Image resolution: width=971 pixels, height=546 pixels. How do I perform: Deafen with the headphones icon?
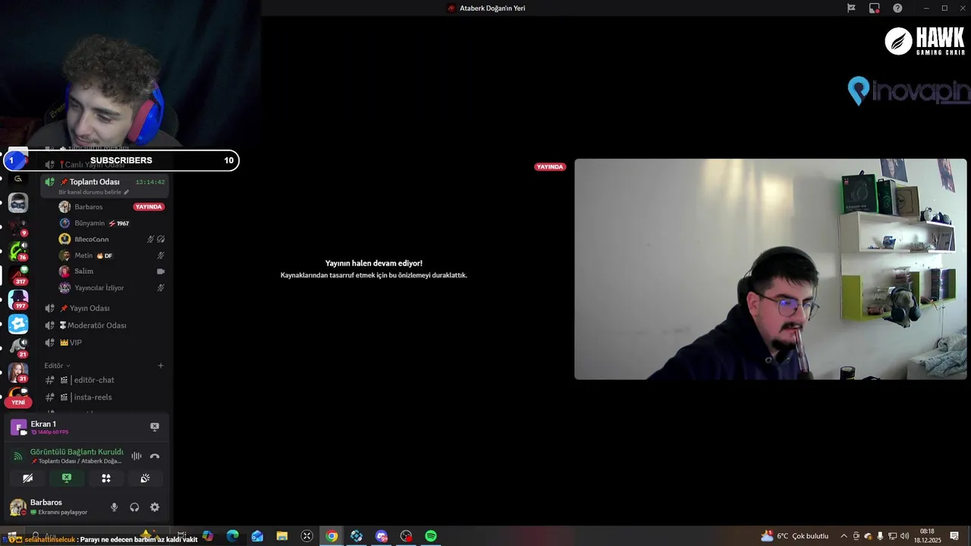point(134,507)
